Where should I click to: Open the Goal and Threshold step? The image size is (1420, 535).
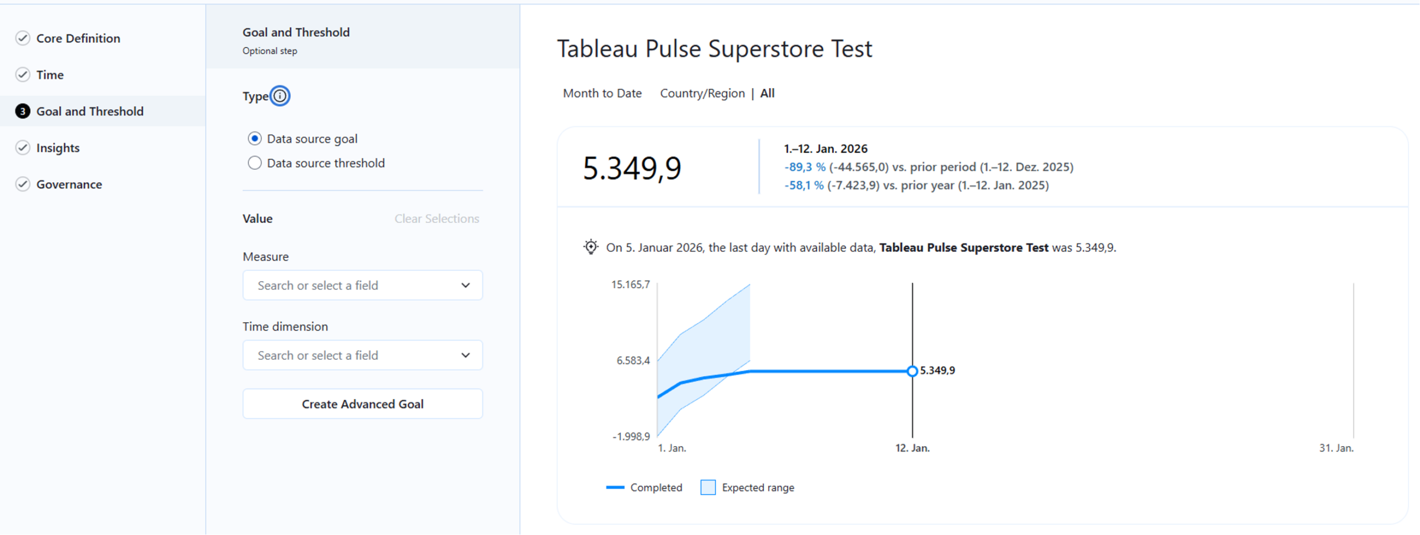point(90,111)
